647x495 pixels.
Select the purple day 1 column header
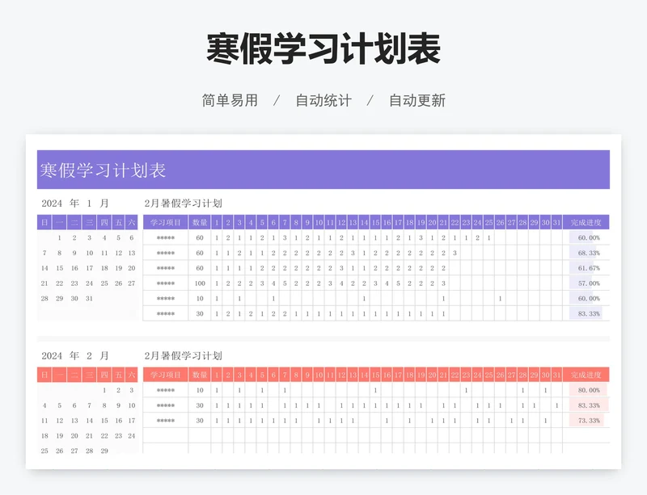[x=217, y=223]
